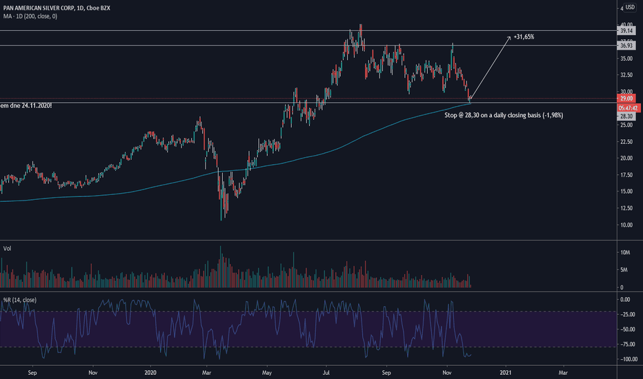Select the %R (14, close) indicator label
The height and width of the screenshot is (379, 643).
[x=20, y=300]
